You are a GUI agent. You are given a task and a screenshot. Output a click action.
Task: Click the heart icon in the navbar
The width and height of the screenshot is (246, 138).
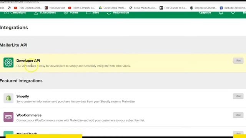tap(233, 13)
